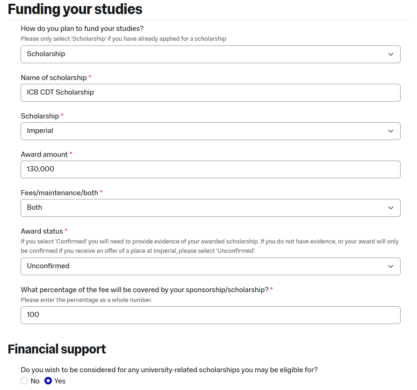
Task: Click the chevron arrow beside Both
Action: point(391,208)
